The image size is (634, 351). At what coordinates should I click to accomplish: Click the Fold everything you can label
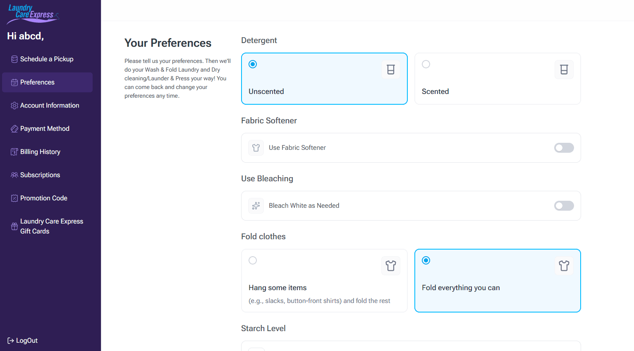[461, 288]
